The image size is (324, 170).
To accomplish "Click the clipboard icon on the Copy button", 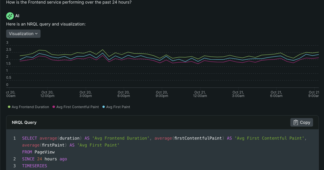I will pos(295,122).
